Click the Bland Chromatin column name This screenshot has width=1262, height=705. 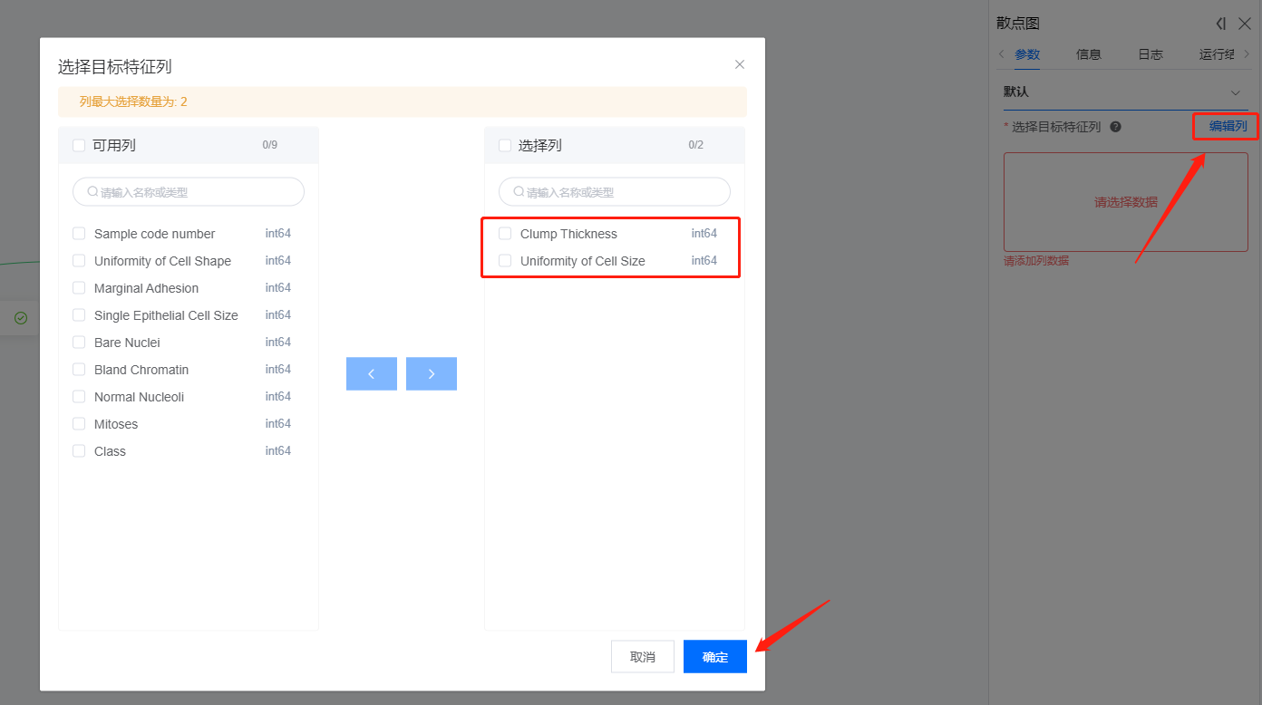(x=141, y=370)
